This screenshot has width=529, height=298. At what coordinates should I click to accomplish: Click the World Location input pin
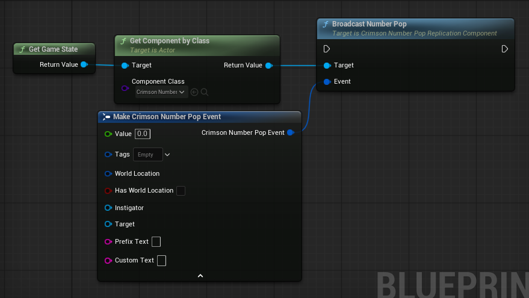(x=108, y=174)
